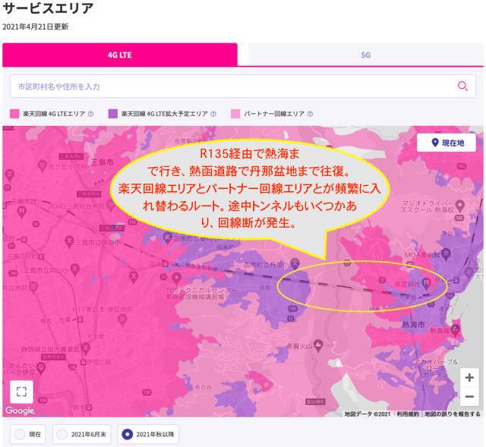Screen dimensions: 486x447
Task: Open help icon beside 4G LTE拡大予定エリア
Action: coord(213,114)
